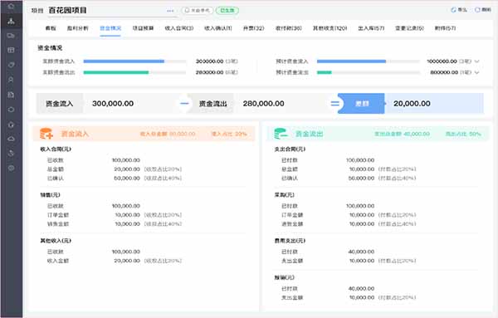Switch to the 开票(32) tab

(253, 28)
